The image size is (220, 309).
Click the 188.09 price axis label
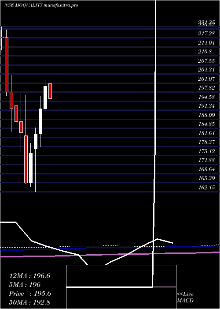pyautogui.click(x=206, y=115)
